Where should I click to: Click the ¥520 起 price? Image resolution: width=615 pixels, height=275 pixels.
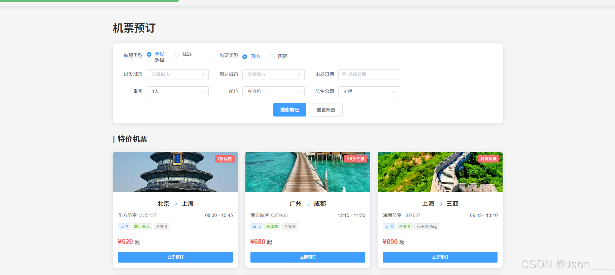pyautogui.click(x=129, y=242)
